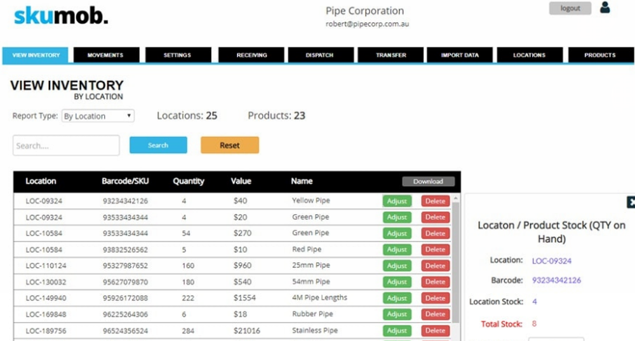Select barcode 95926172088 cell
This screenshot has height=341, width=635.
click(x=125, y=298)
